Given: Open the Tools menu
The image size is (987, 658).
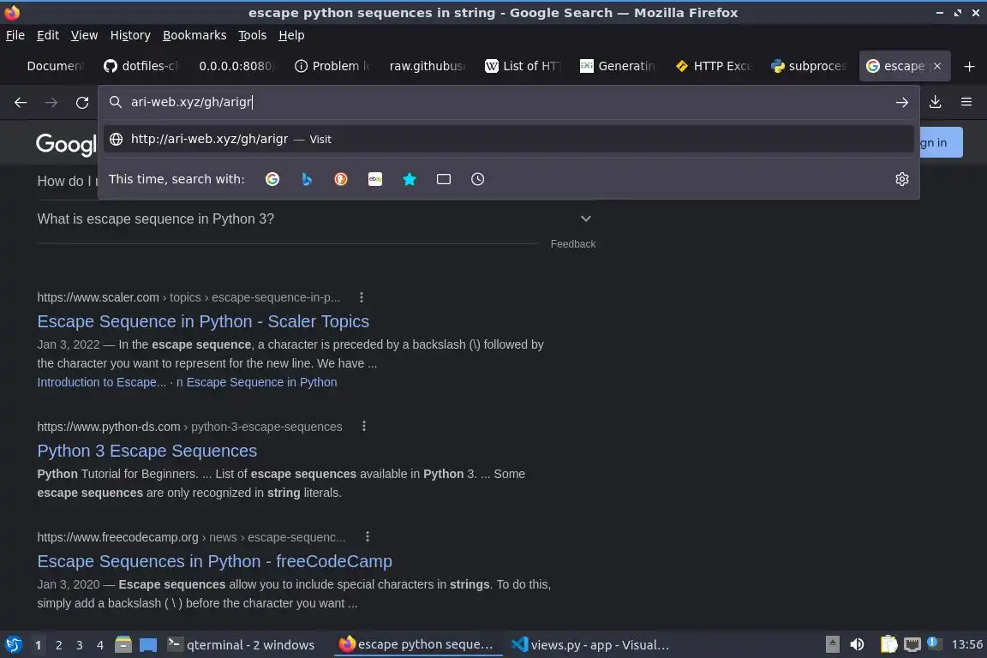Looking at the screenshot, I should [253, 35].
